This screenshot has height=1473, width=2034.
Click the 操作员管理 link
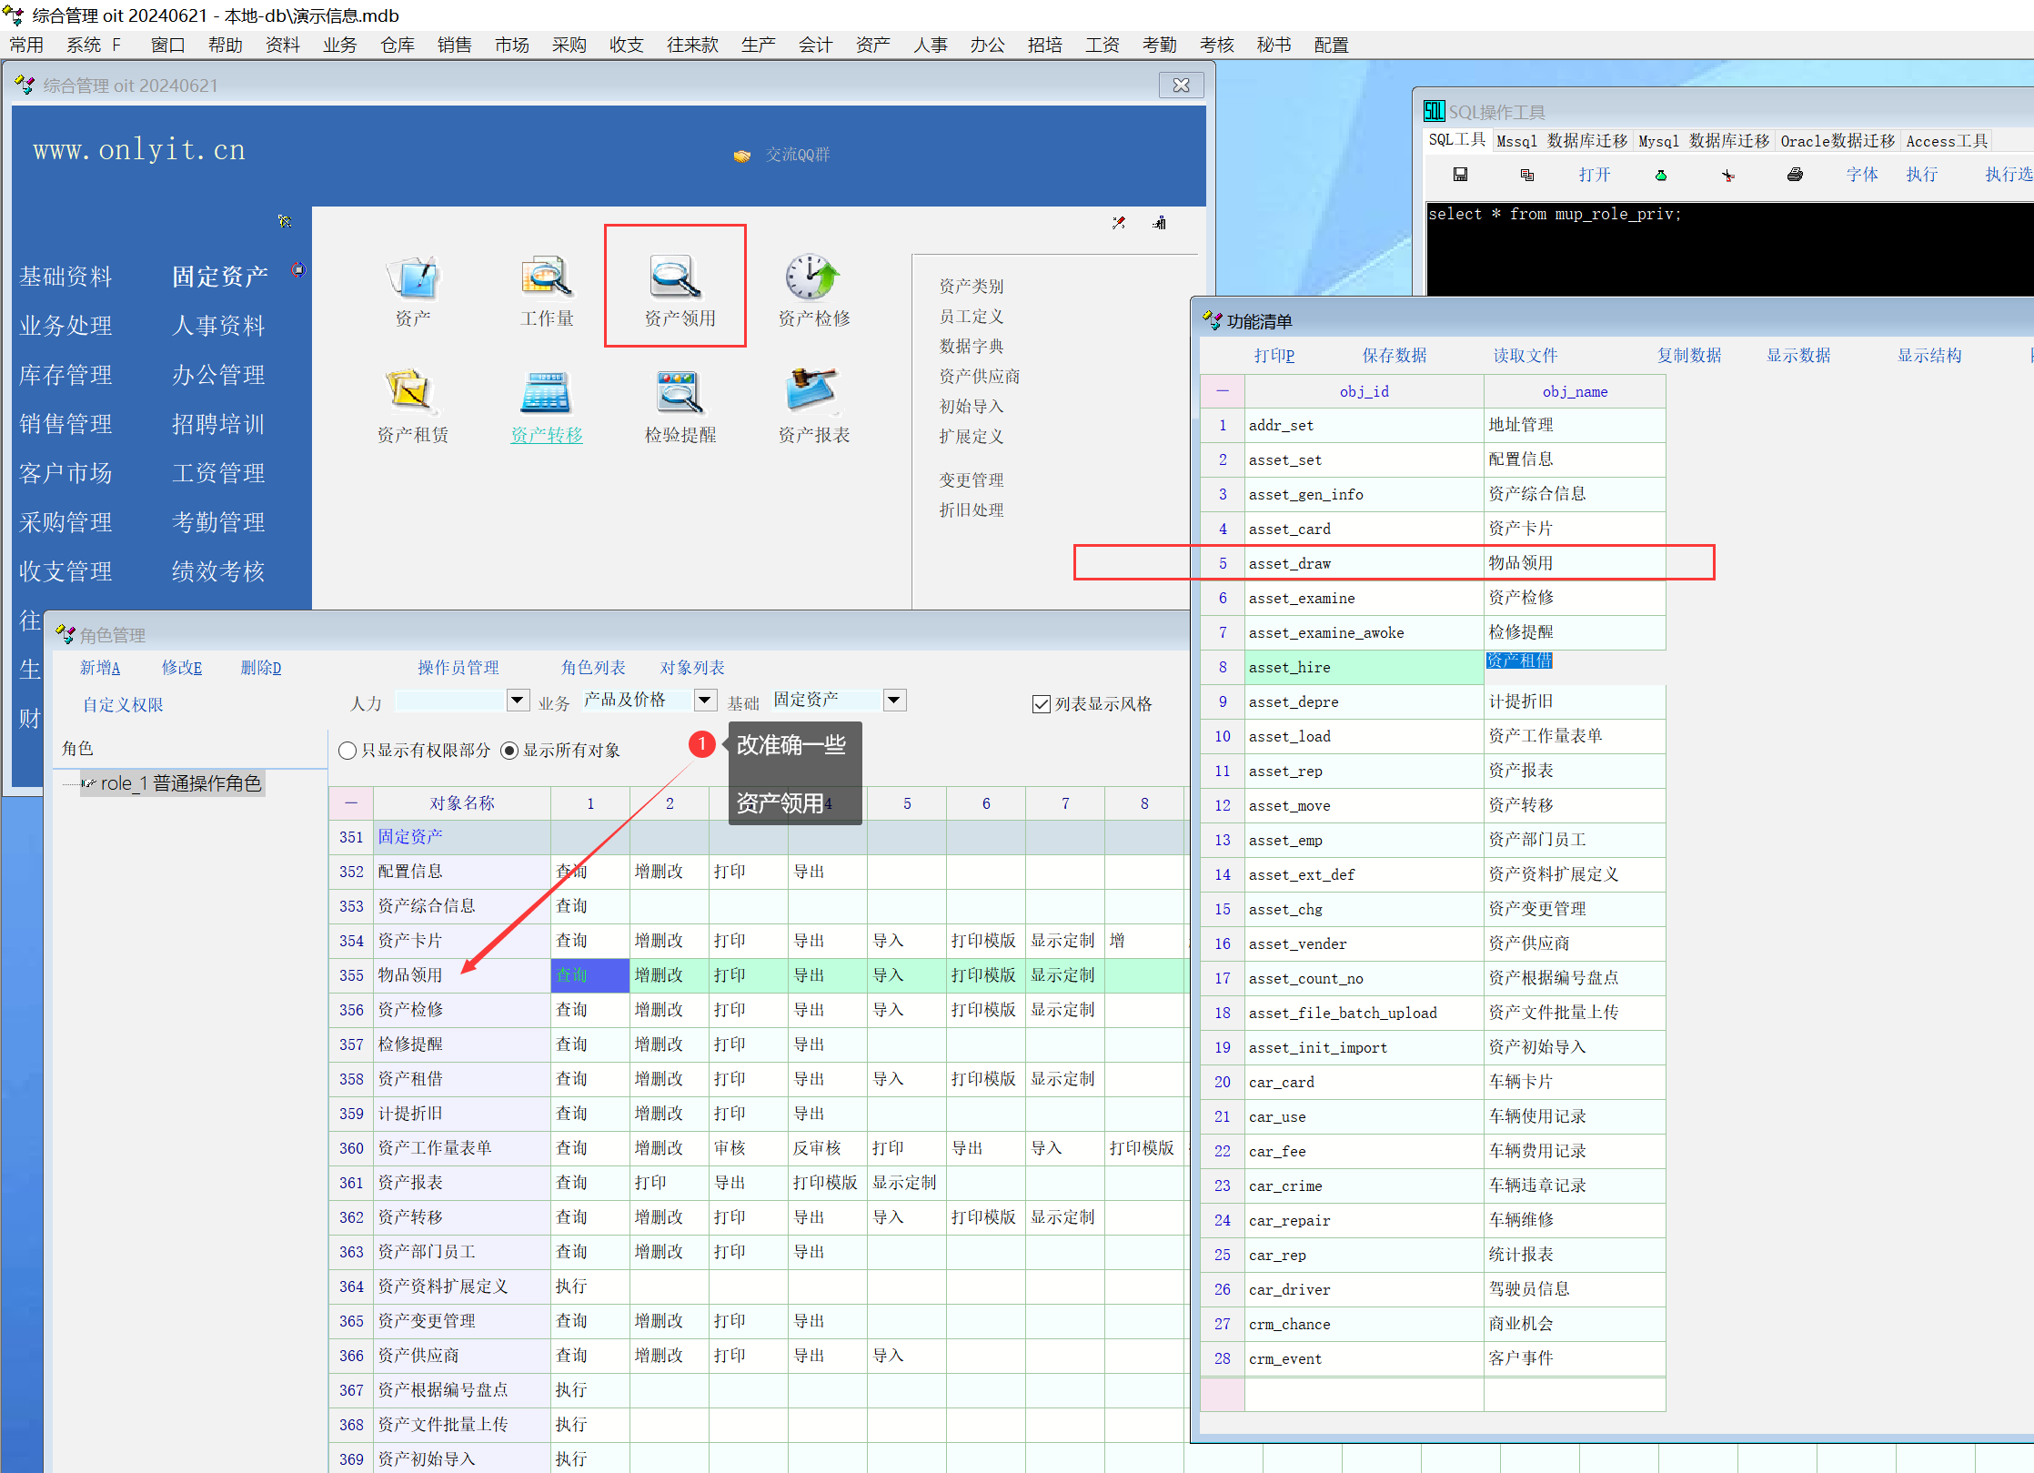tap(458, 668)
